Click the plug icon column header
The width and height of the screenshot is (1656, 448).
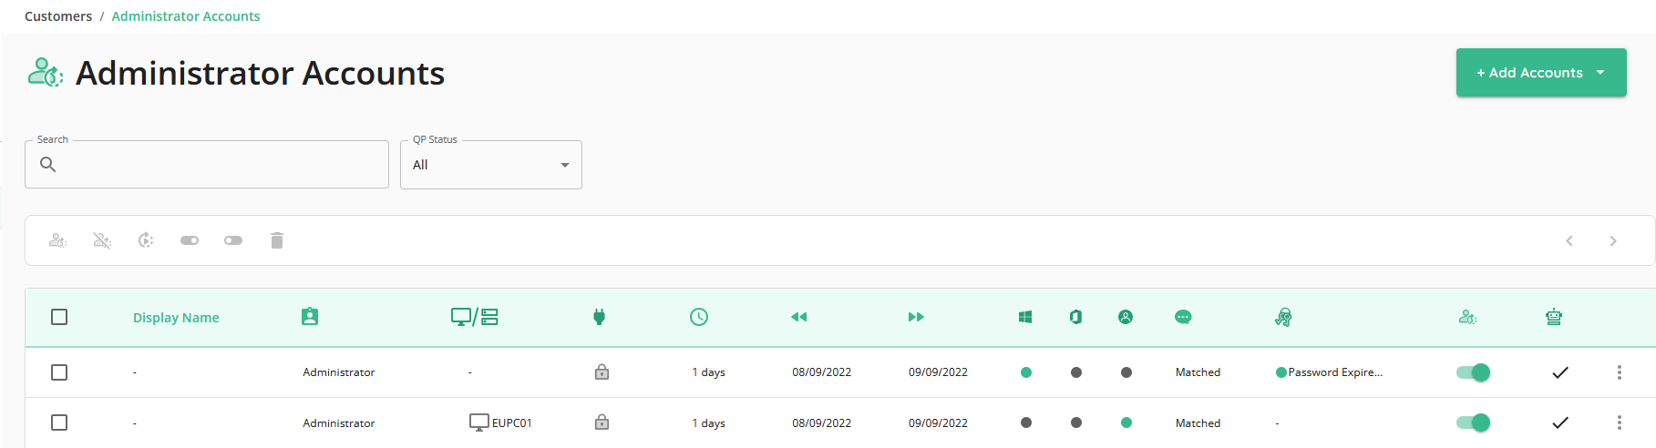[x=599, y=317]
